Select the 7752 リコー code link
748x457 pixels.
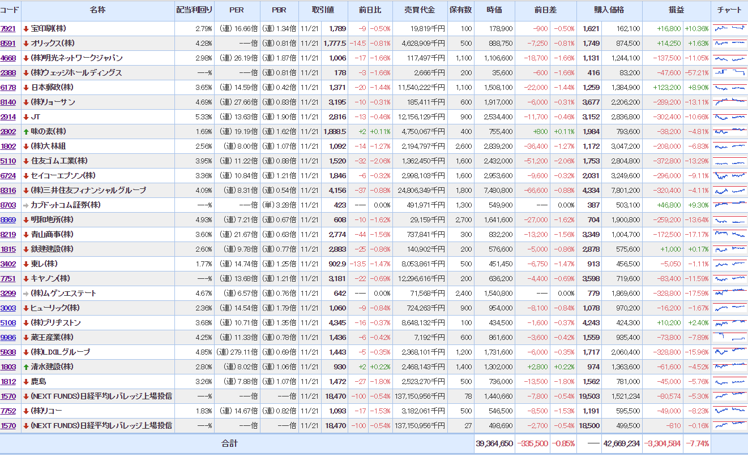(8, 411)
